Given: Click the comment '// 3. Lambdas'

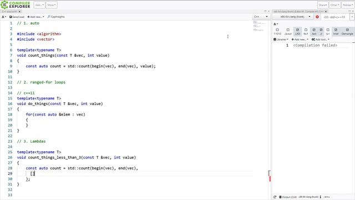Looking at the screenshot, I should (x=31, y=142).
